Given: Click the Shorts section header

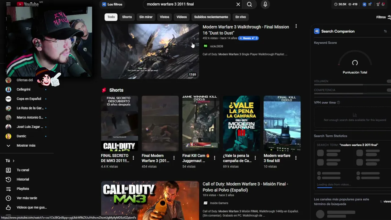Looking at the screenshot, I should point(116,90).
